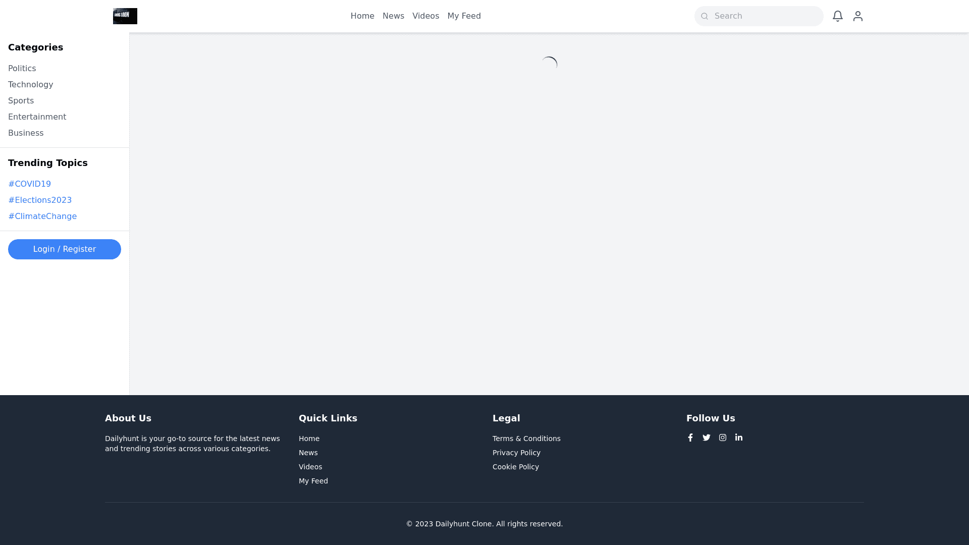Open the #ClimateChange trending topic
969x545 pixels.
click(x=42, y=216)
